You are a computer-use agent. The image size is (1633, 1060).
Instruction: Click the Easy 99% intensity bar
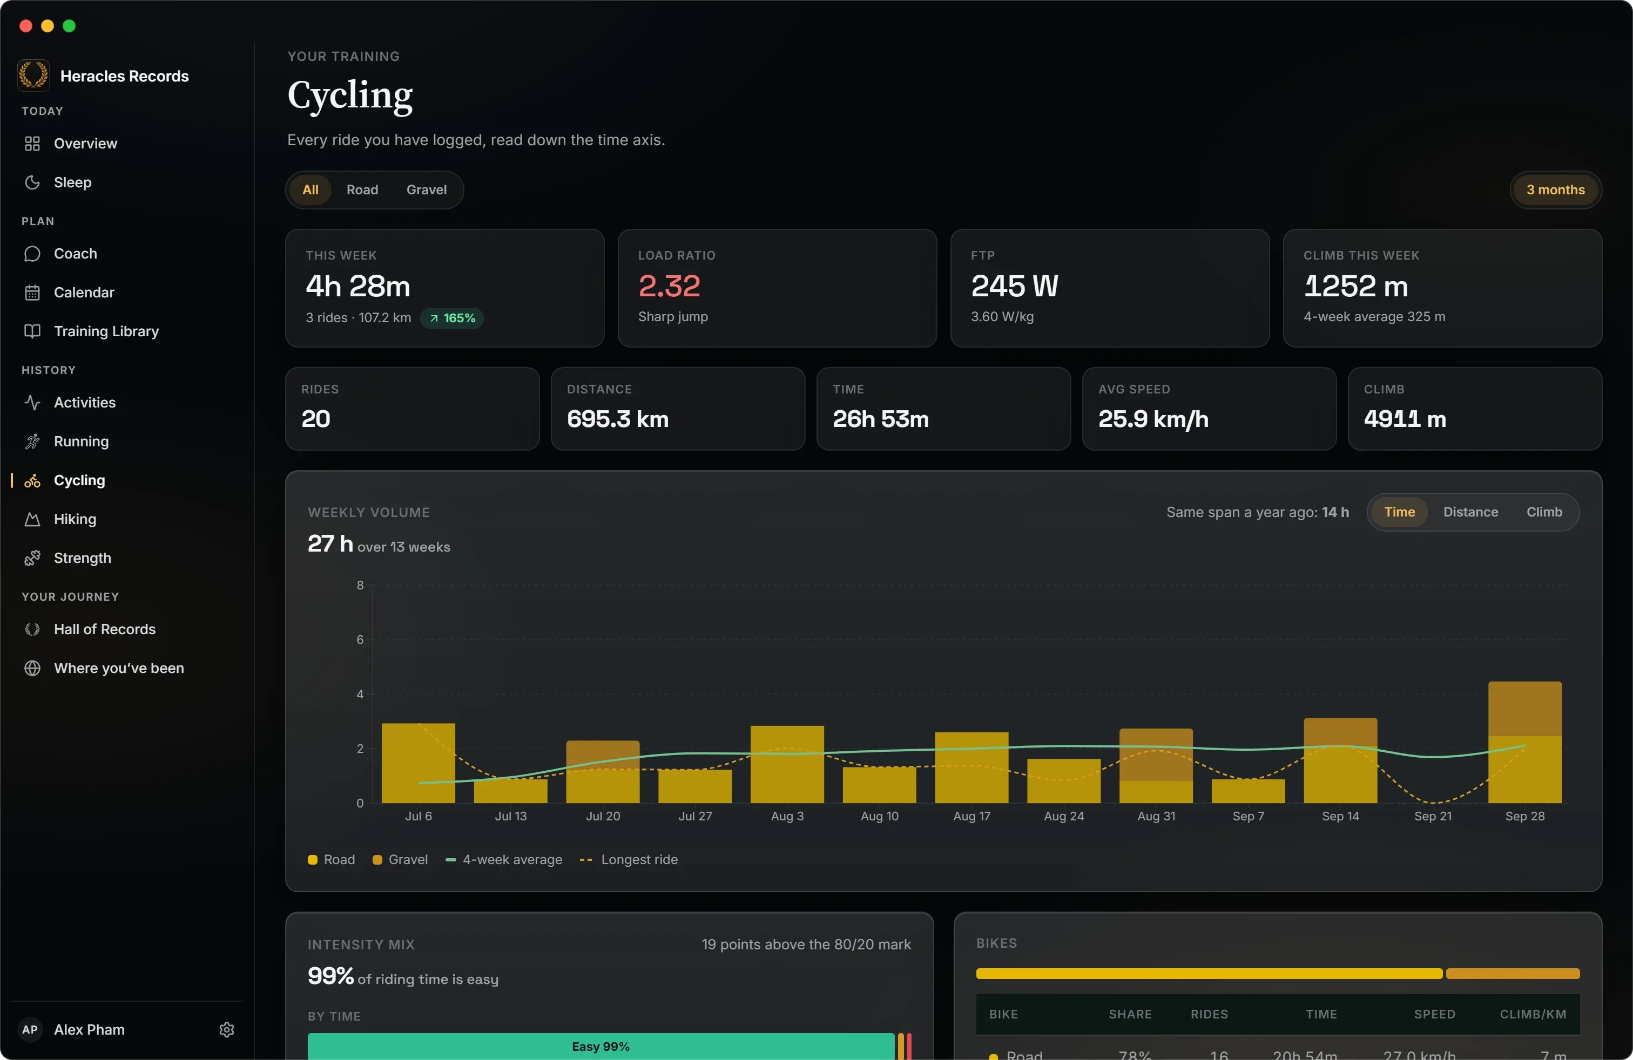coord(601,1047)
